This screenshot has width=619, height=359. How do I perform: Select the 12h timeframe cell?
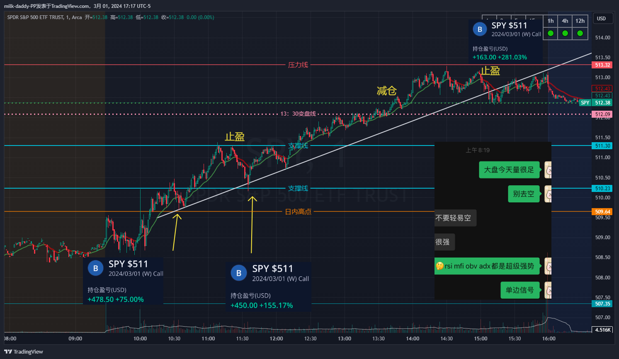pos(580,21)
